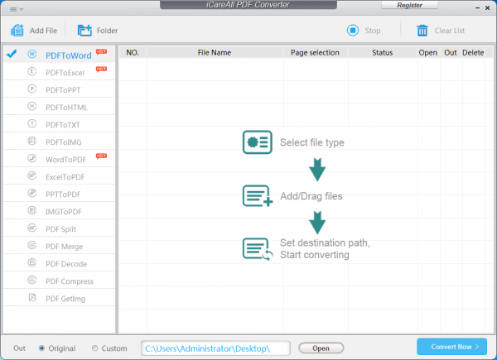Image resolution: width=497 pixels, height=360 pixels.
Task: Click the Convert Now button
Action: [451, 347]
